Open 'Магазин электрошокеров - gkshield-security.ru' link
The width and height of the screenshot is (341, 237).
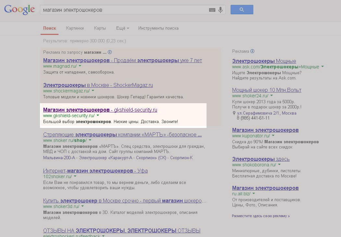pyautogui.click(x=100, y=110)
